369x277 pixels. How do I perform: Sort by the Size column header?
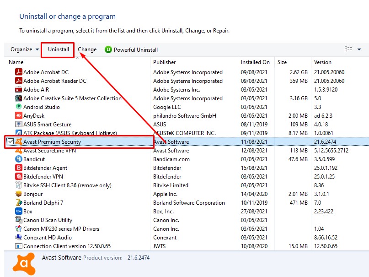click(x=282, y=62)
